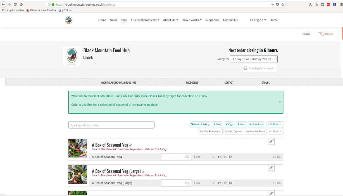Viewport: 343px width, 196px height.
Task: Expand the Our local producers menu
Action: click(145, 20)
